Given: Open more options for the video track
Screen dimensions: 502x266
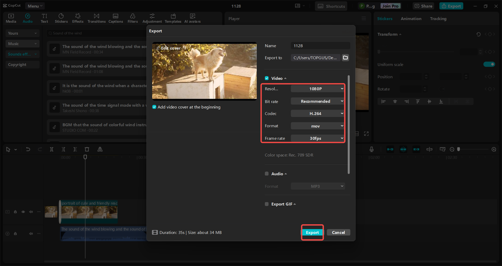Looking at the screenshot, I should coord(38,212).
